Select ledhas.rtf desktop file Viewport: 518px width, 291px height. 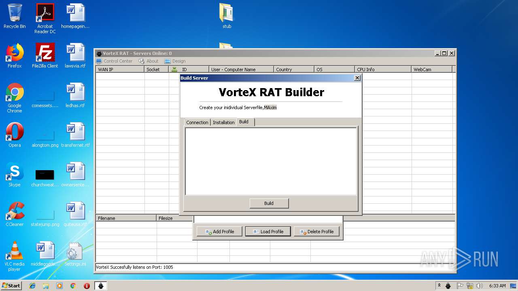(x=75, y=95)
